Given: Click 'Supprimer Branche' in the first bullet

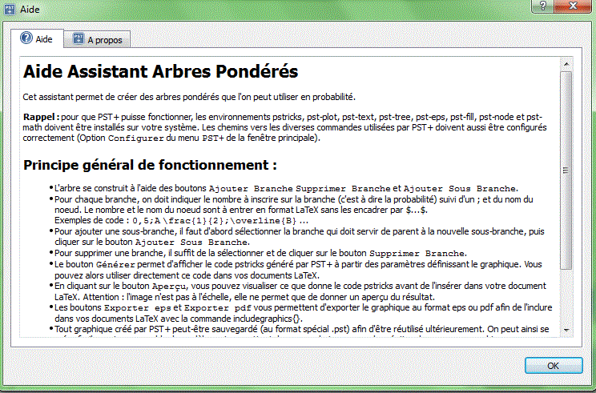Looking at the screenshot, I should 343,189.
